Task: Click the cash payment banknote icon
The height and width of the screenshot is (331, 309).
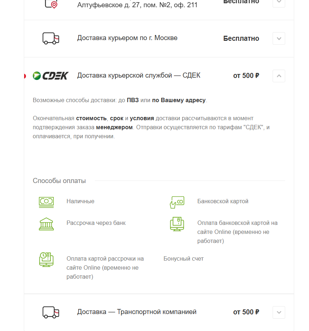Action: pyautogui.click(x=46, y=202)
